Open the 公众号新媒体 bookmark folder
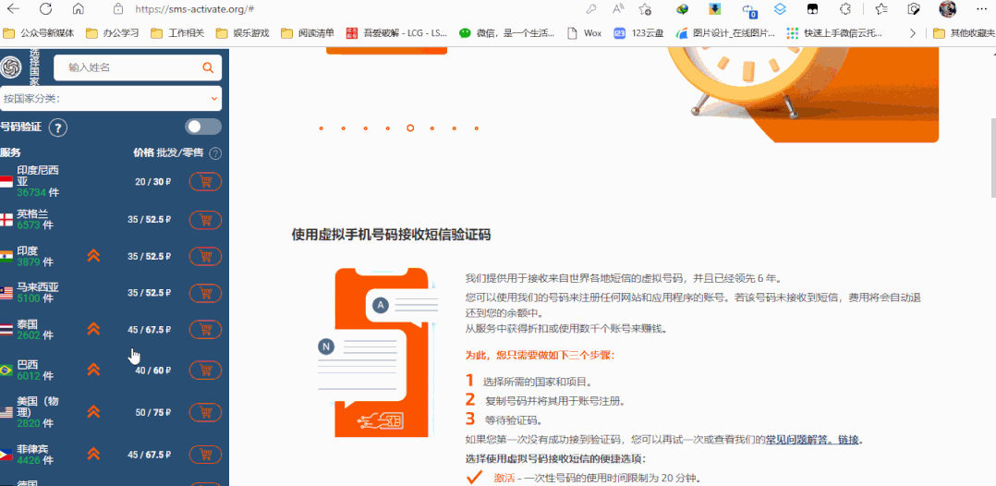996x486 pixels. 39,33
